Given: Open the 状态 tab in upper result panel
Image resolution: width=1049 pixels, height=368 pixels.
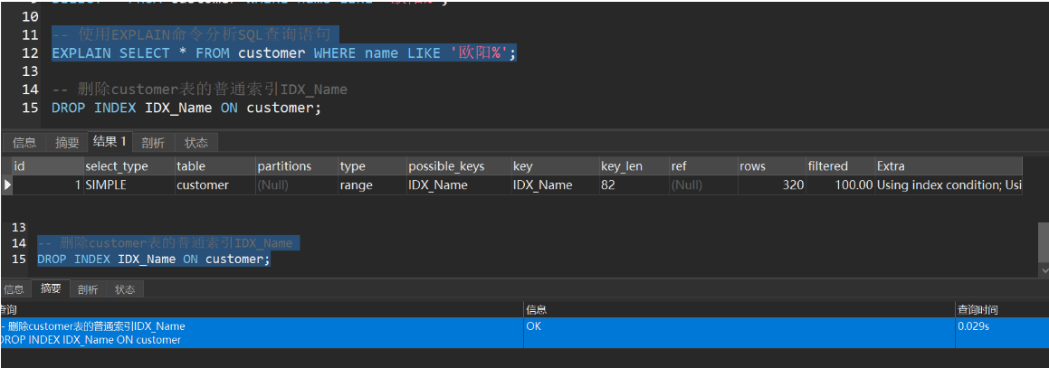Looking at the screenshot, I should (196, 142).
